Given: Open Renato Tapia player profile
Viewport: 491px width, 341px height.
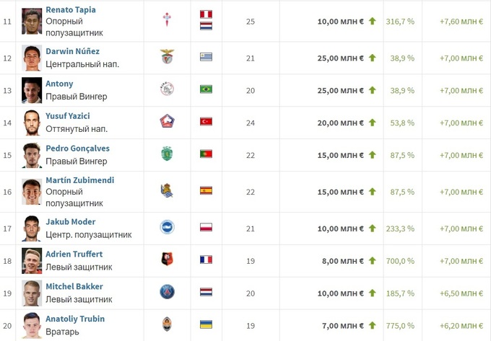Looking at the screenshot, I should click(x=71, y=10).
